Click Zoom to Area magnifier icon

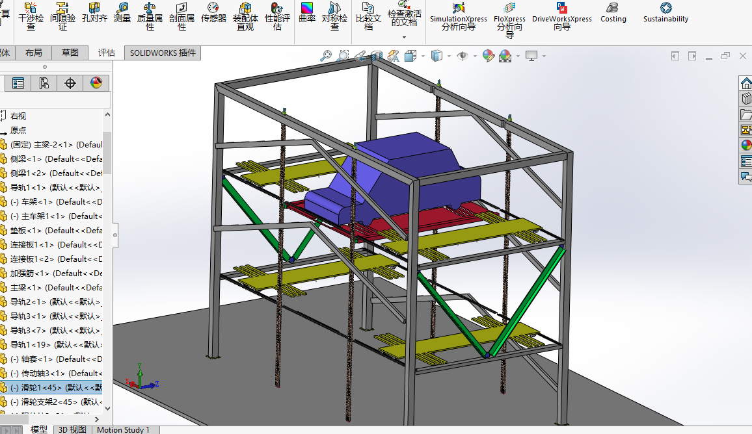point(343,56)
